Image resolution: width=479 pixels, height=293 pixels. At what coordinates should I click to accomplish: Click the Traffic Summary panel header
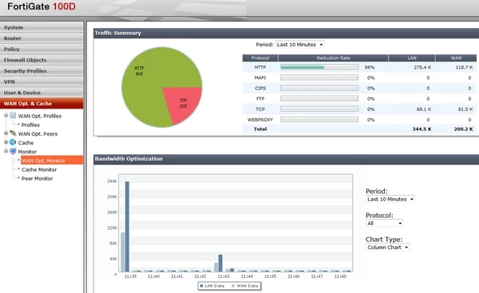[286, 33]
